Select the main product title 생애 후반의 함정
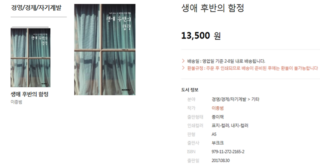Screen dimensions: 320x164 click(213, 8)
